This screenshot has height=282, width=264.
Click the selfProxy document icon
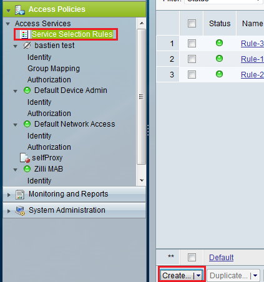25,158
